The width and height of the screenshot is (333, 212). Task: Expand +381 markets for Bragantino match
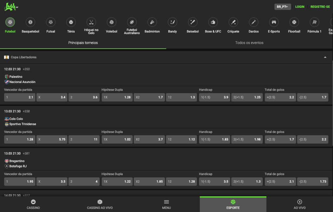[x=26, y=153]
